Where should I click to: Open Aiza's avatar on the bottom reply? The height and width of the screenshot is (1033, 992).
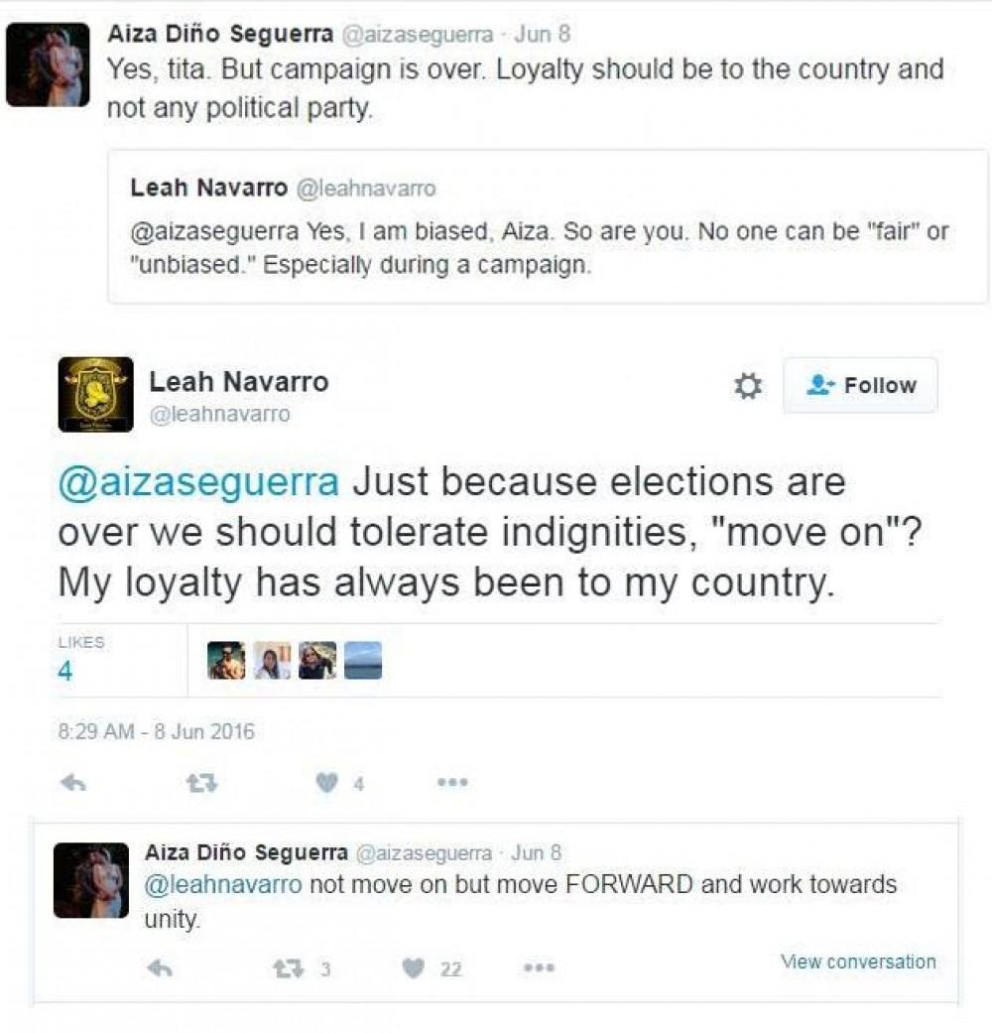point(90,880)
